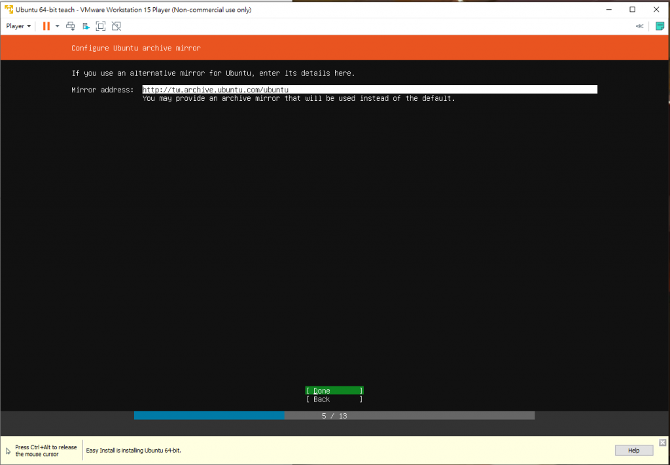670x465 pixels.
Task: Open the power options dropdown arrow
Action: pyautogui.click(x=58, y=26)
